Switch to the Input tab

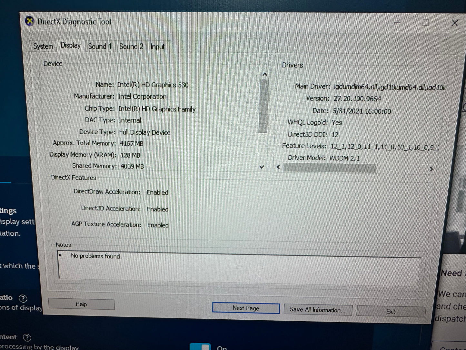click(x=157, y=46)
